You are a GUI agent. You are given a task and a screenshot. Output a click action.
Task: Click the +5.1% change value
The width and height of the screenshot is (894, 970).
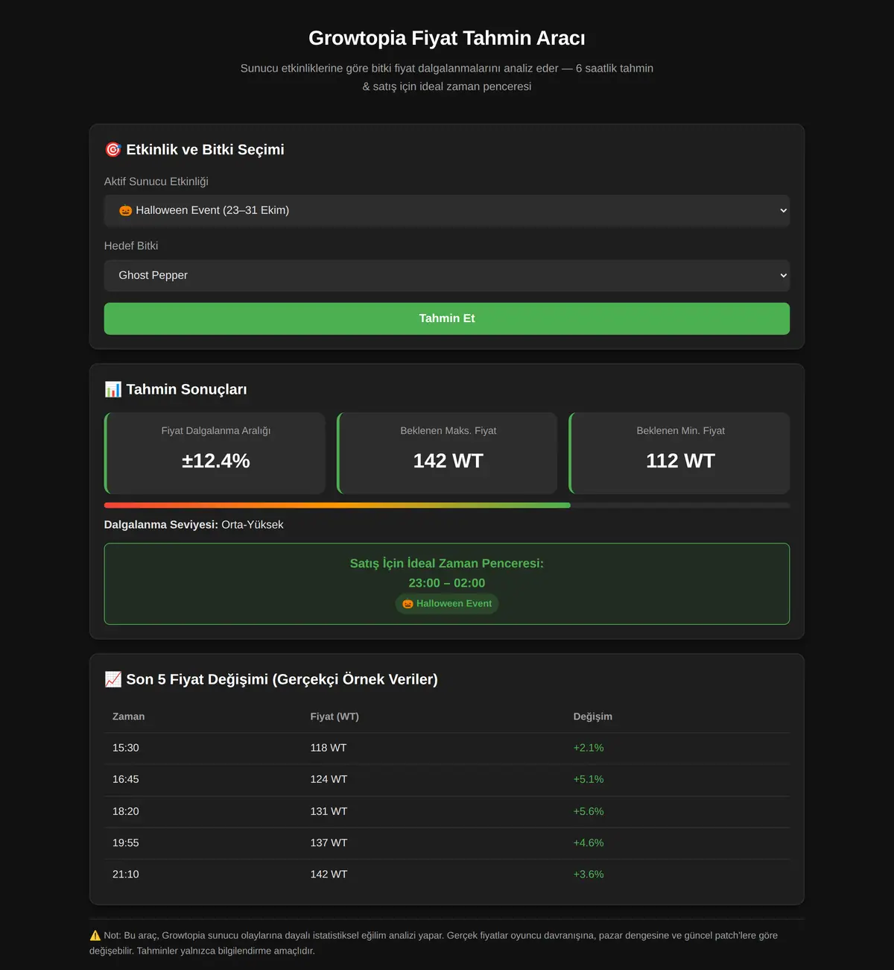tap(589, 779)
